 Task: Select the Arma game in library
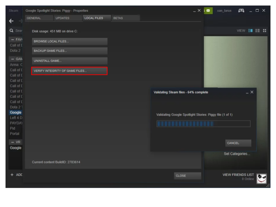pyautogui.click(x=16, y=65)
